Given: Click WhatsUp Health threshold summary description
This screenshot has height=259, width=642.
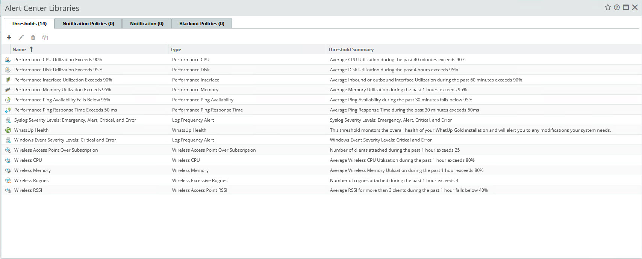Looking at the screenshot, I should [470, 130].
